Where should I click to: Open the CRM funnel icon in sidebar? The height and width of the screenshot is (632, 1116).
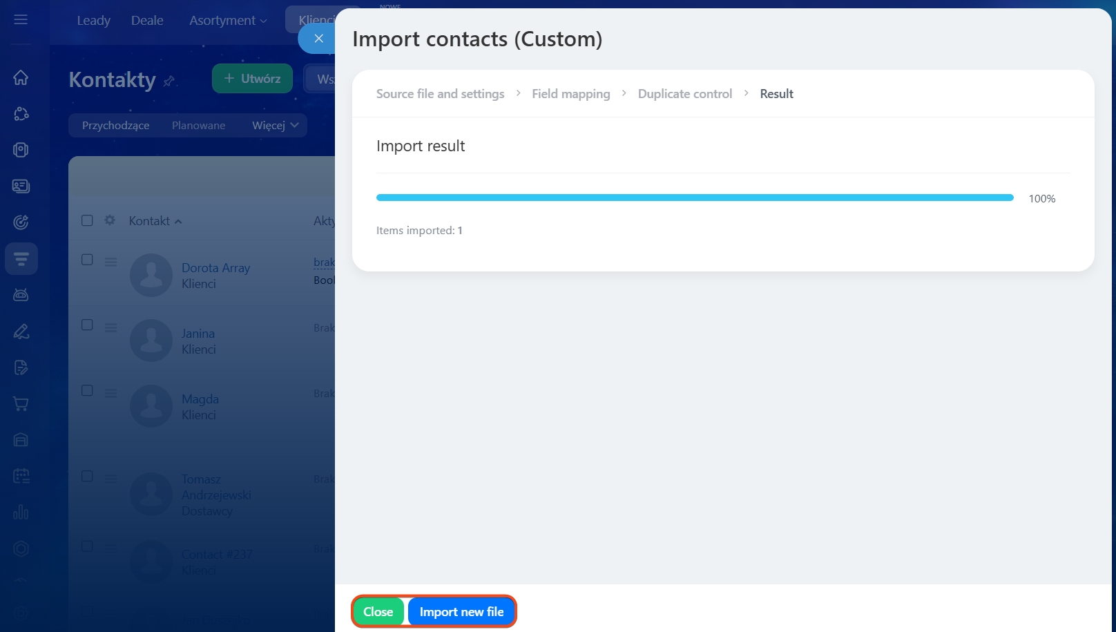coord(21,259)
